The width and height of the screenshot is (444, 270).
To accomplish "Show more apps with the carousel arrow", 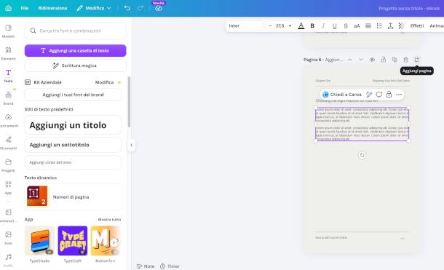I will pos(117,241).
